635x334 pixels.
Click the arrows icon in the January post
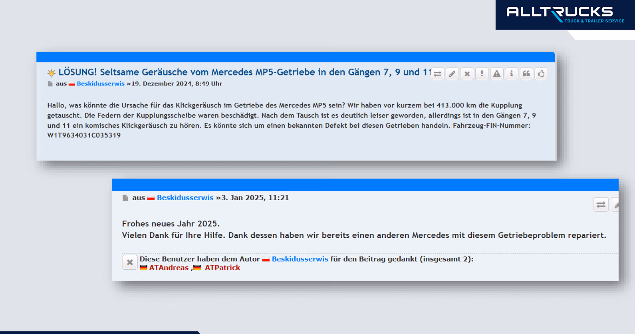click(x=601, y=205)
